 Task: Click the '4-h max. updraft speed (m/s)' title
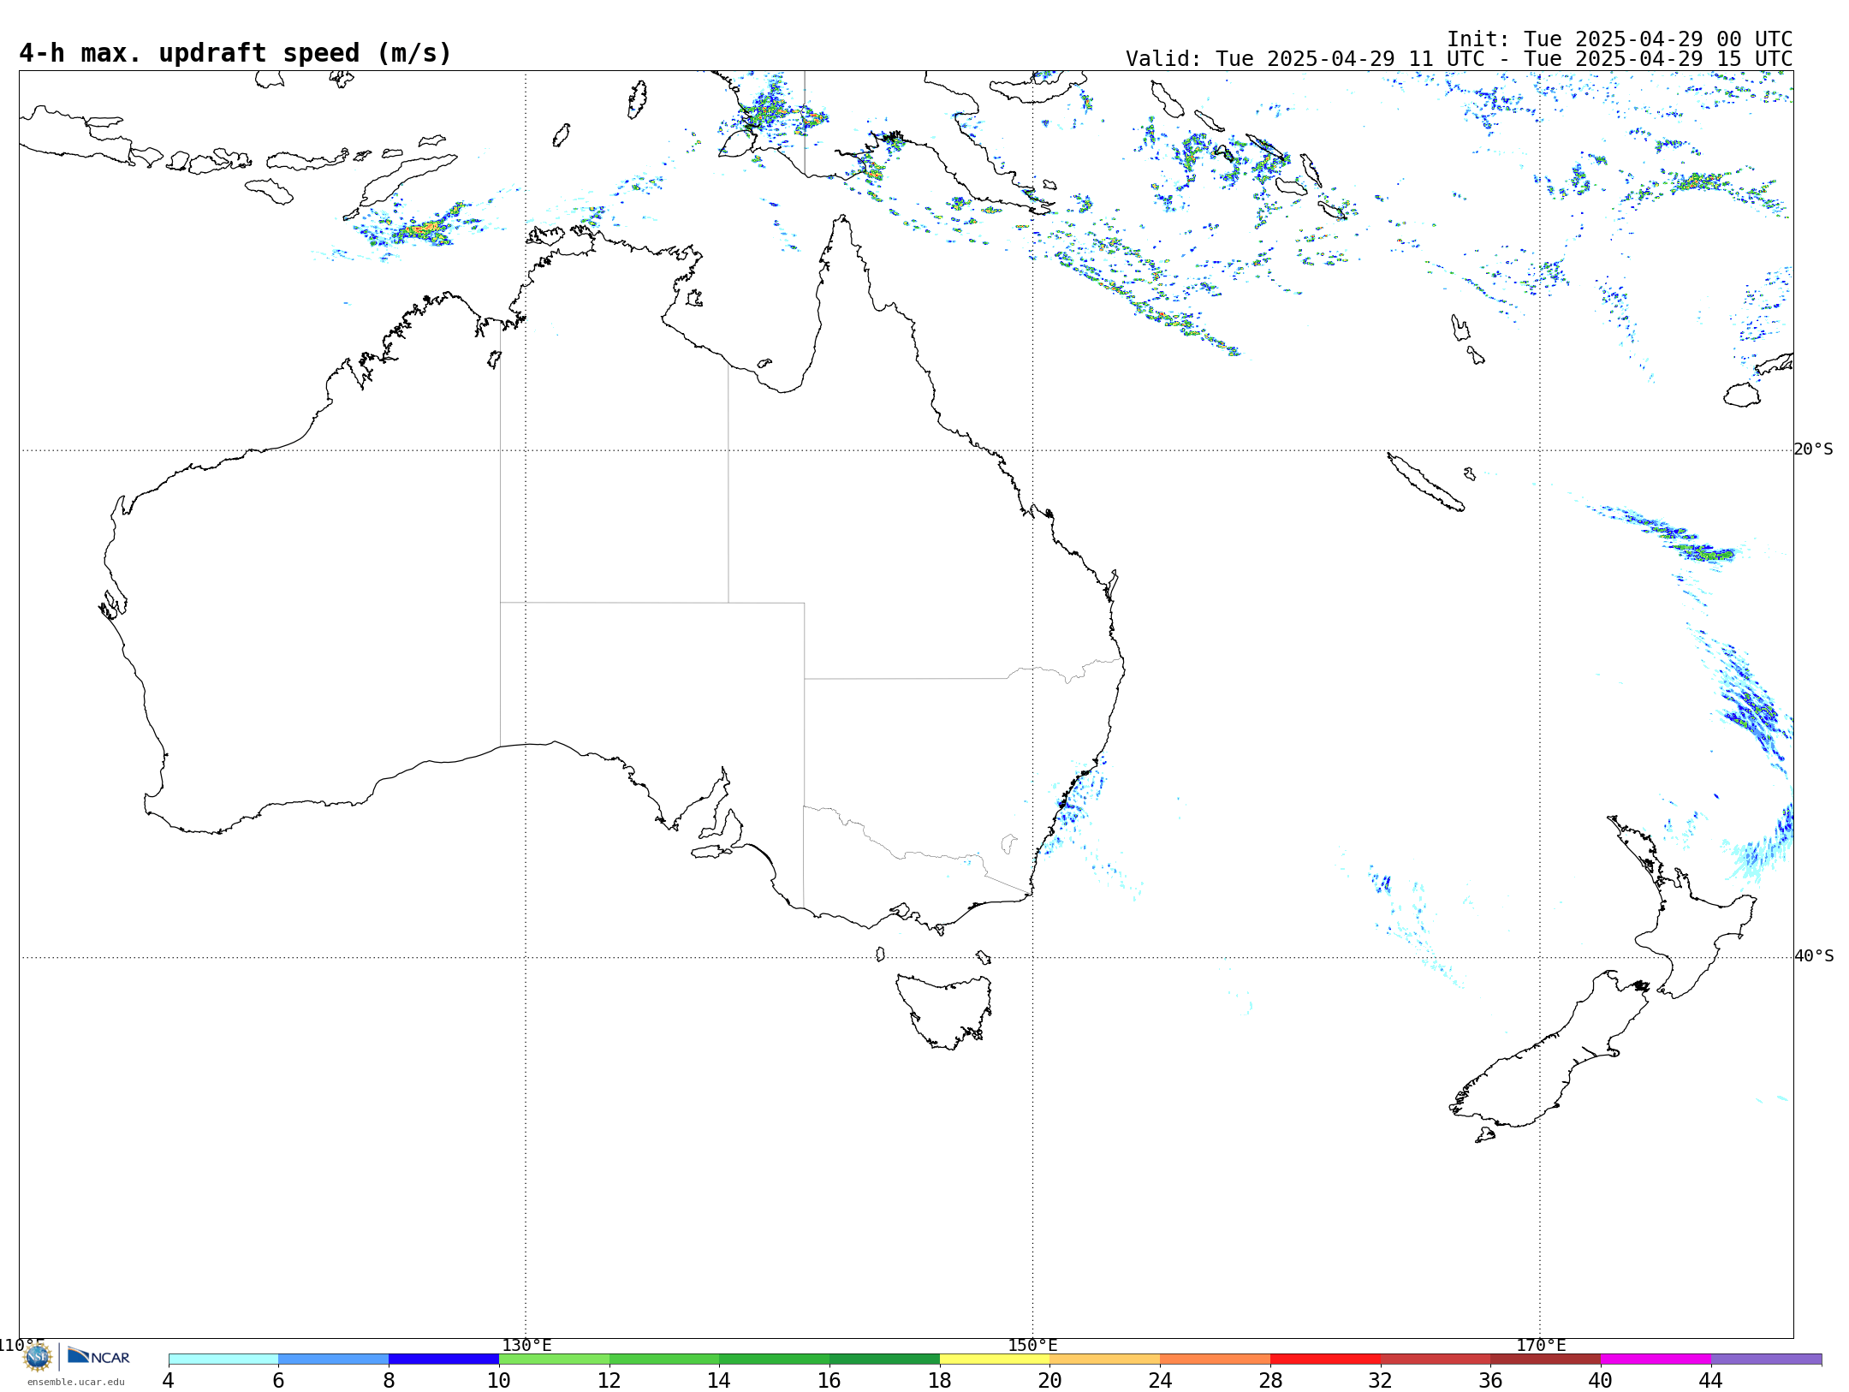click(x=235, y=53)
